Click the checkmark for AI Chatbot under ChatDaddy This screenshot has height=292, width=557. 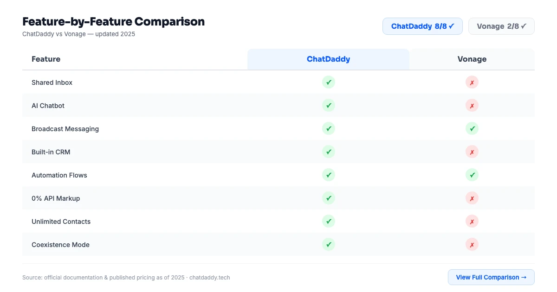point(329,105)
